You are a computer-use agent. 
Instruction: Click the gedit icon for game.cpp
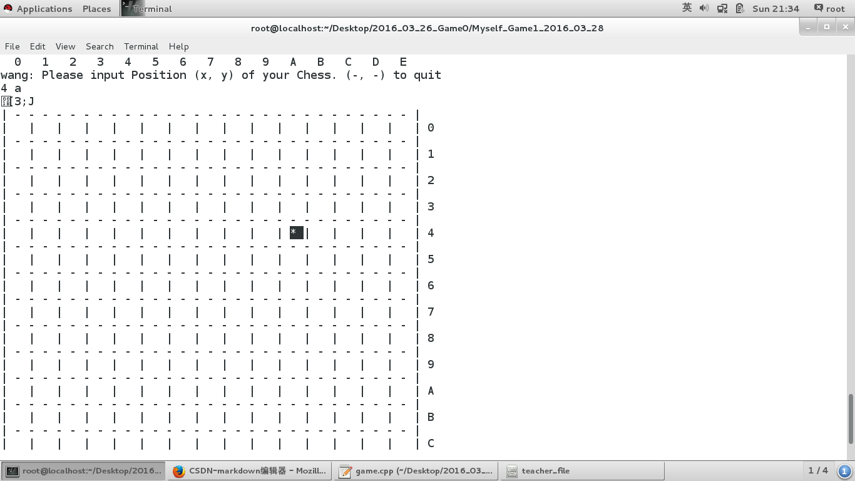(x=345, y=471)
